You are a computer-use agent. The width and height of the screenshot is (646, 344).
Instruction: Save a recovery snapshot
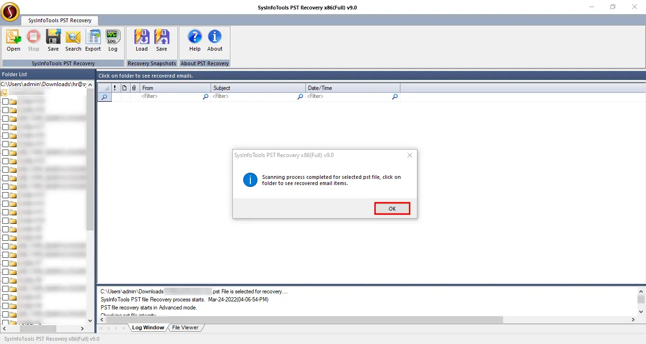point(162,40)
